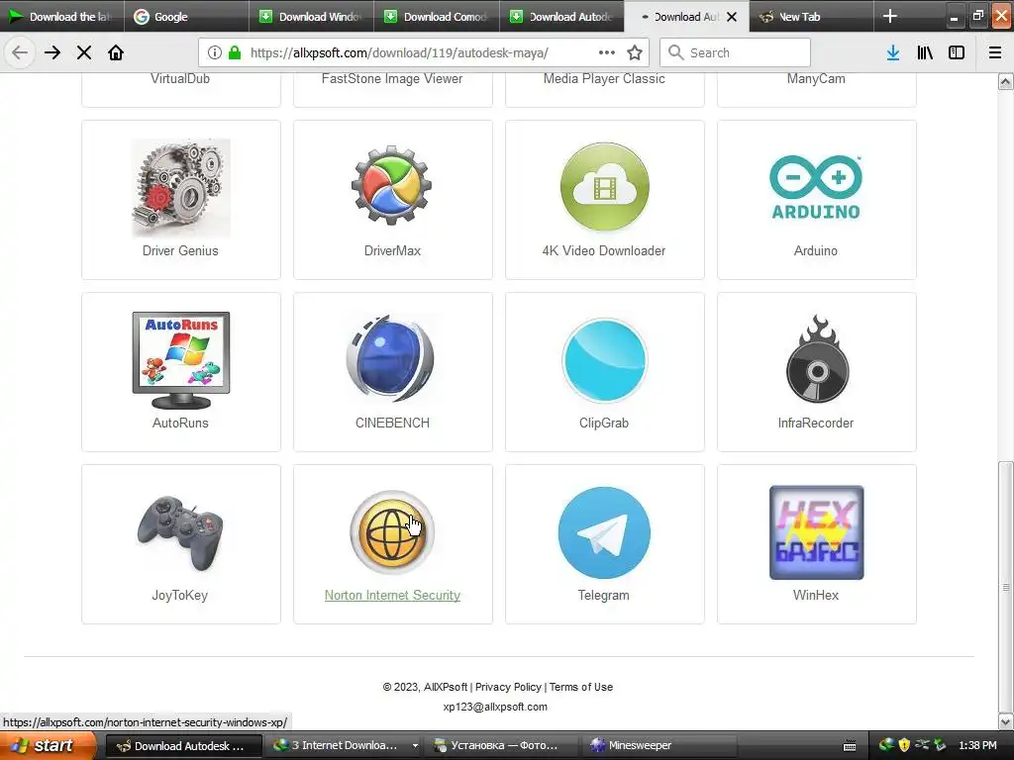Switch to the New Tab tab
This screenshot has height=760, width=1014.
click(x=812, y=17)
